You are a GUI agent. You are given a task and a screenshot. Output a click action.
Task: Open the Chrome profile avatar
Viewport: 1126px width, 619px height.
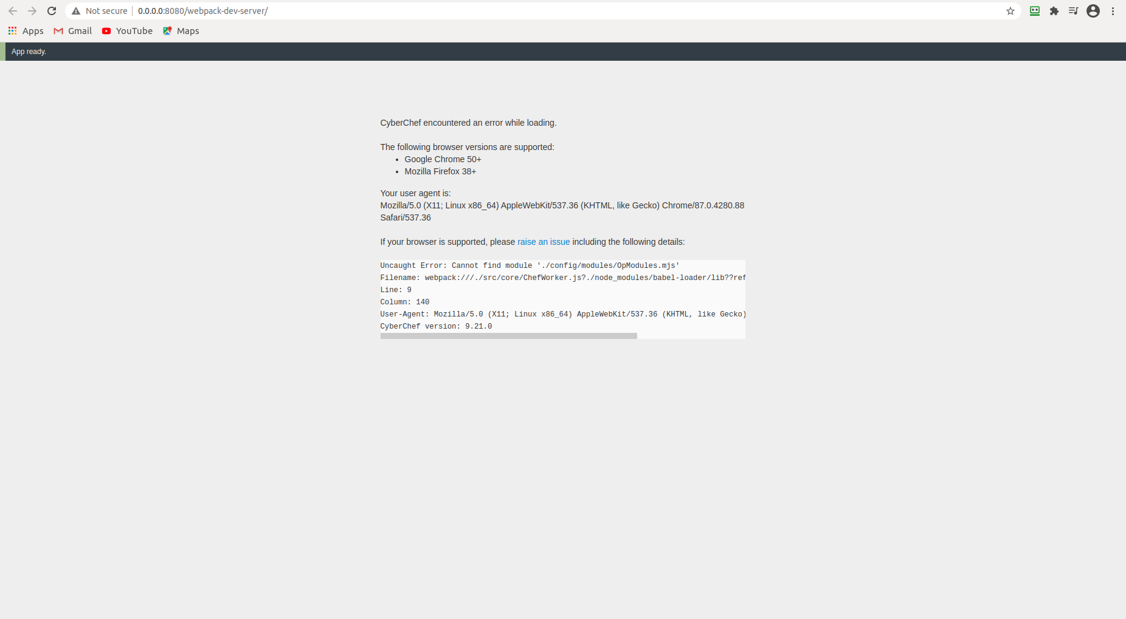1093,10
